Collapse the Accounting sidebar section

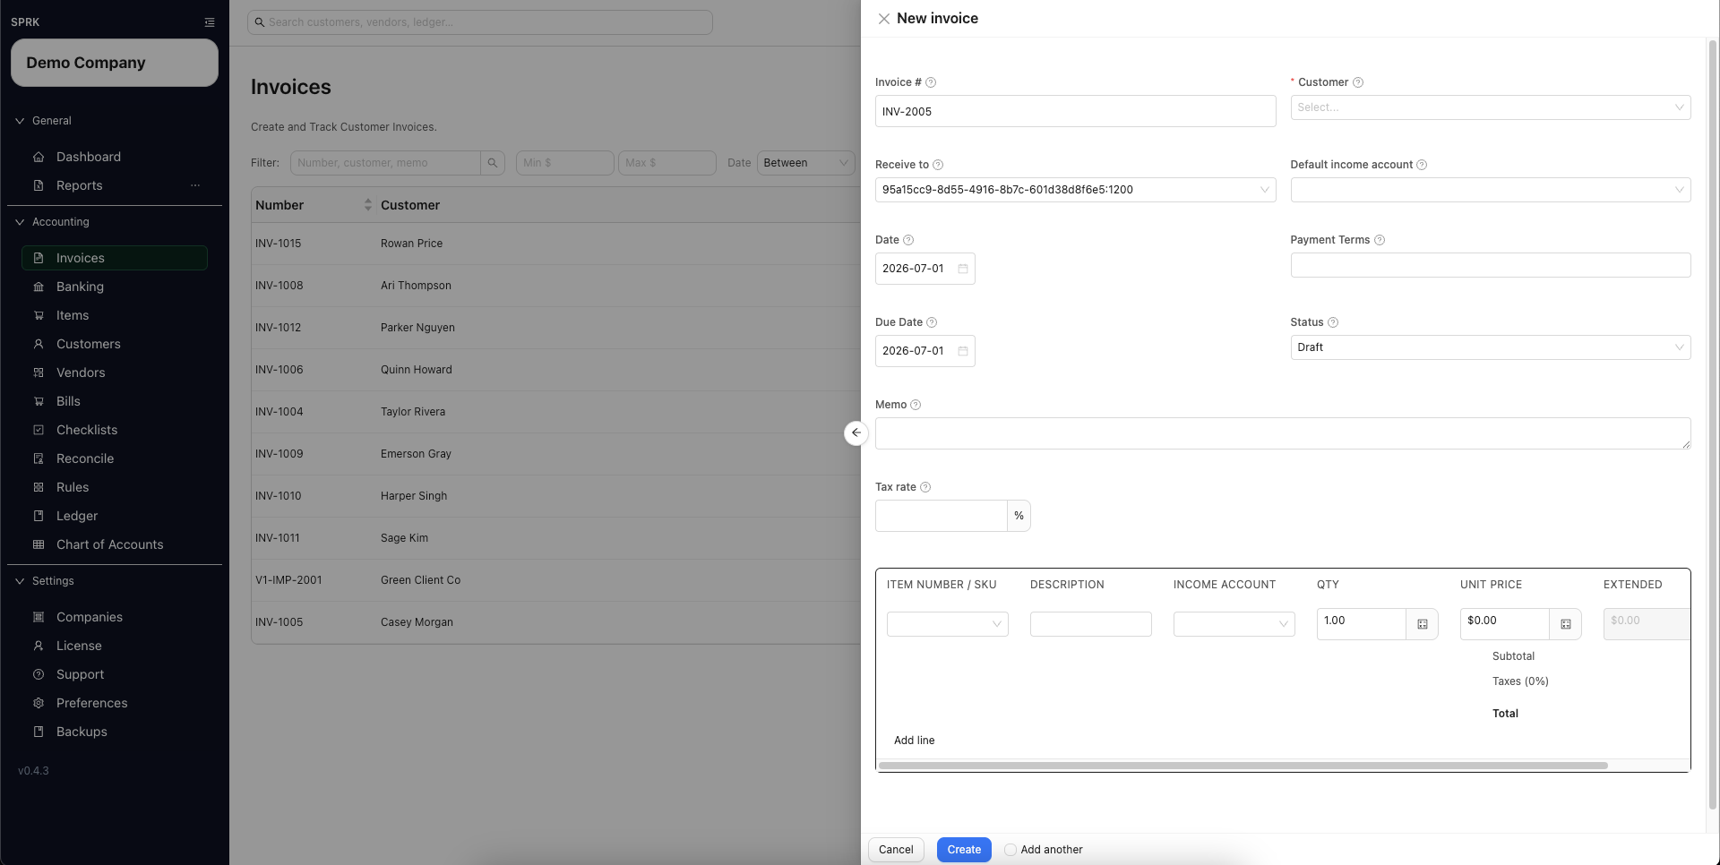pyautogui.click(x=20, y=222)
